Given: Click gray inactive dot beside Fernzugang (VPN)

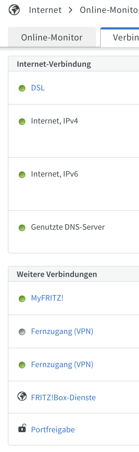Looking at the screenshot, I should pos(22,332).
